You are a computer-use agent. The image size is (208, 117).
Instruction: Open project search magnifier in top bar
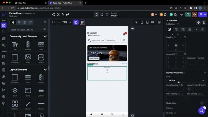63,14
